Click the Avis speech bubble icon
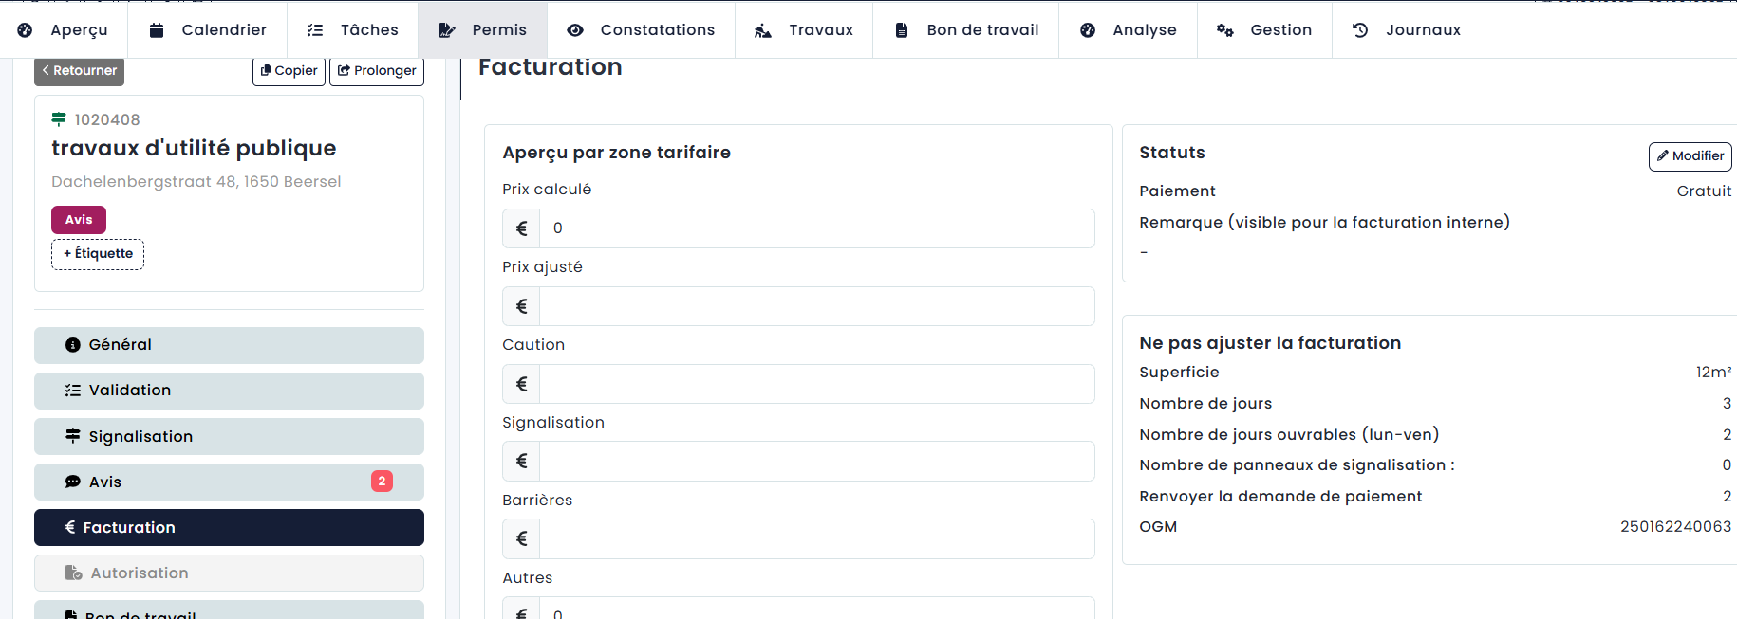Viewport: 1737px width, 619px height. [73, 482]
